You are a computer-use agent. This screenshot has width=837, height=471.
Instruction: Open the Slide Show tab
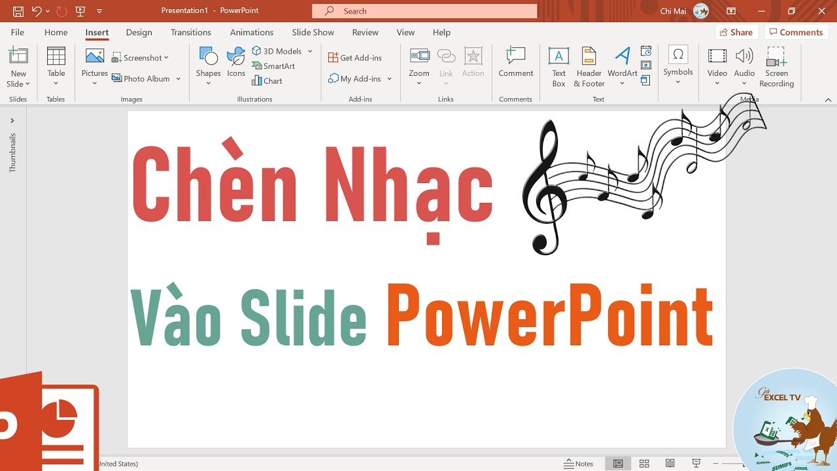(313, 32)
